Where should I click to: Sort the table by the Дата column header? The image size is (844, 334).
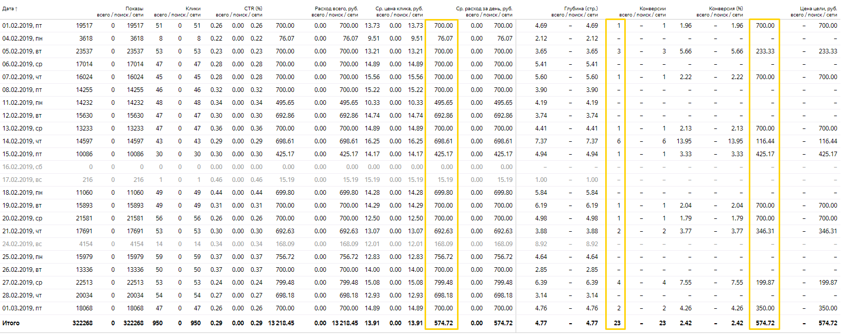point(10,9)
